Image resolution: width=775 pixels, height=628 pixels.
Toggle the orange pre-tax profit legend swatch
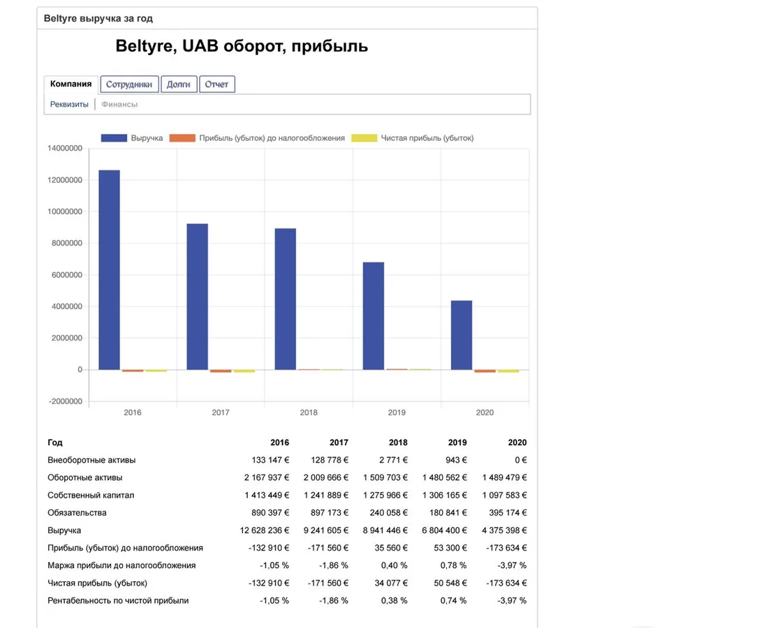tap(182, 138)
